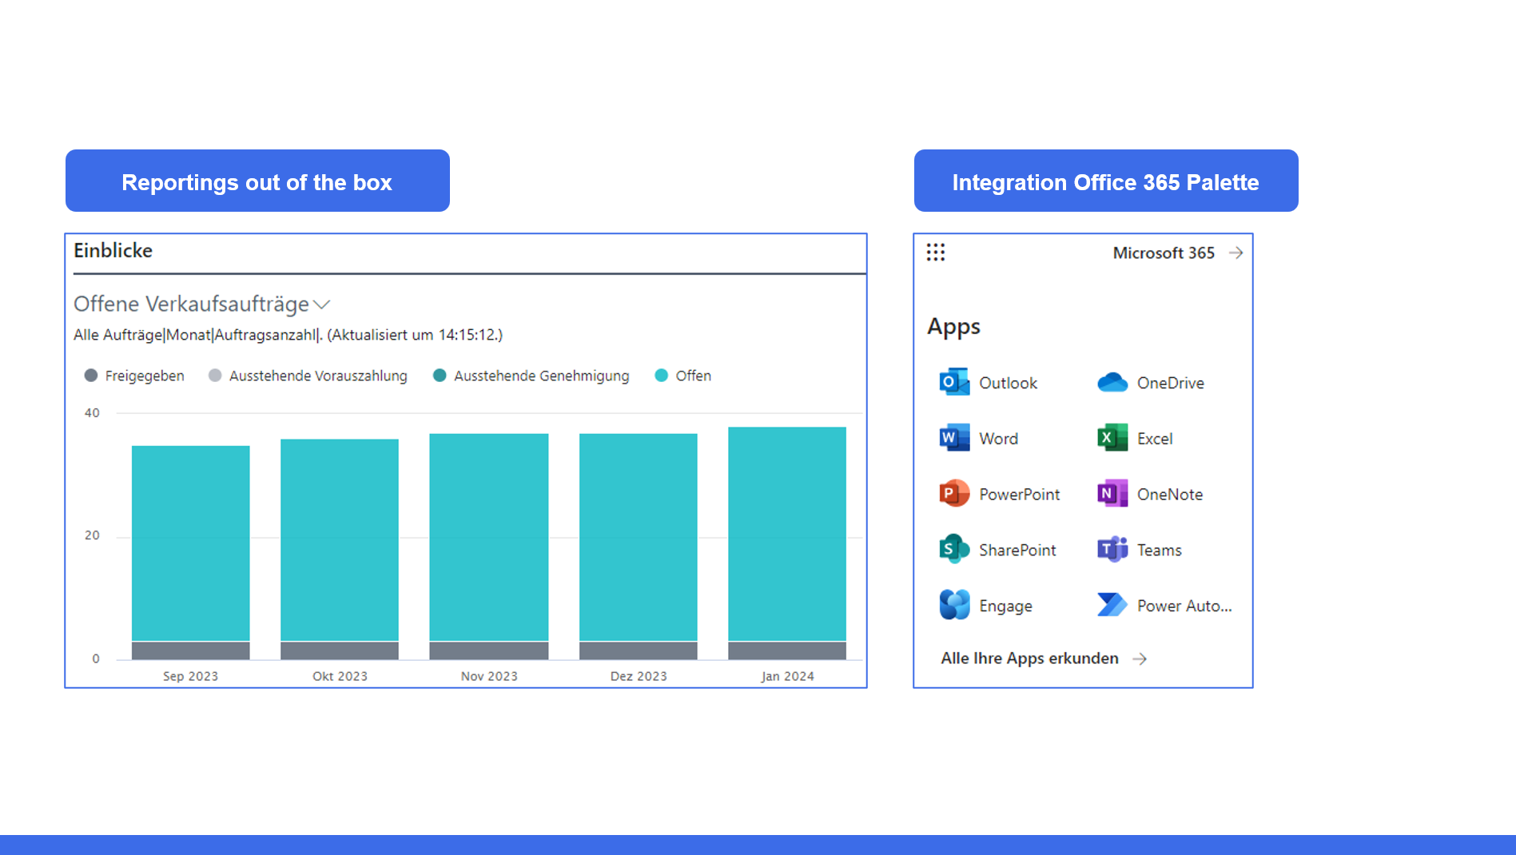The image size is (1516, 855).
Task: Select the Sep 2023 Offen bar
Action: click(x=190, y=543)
